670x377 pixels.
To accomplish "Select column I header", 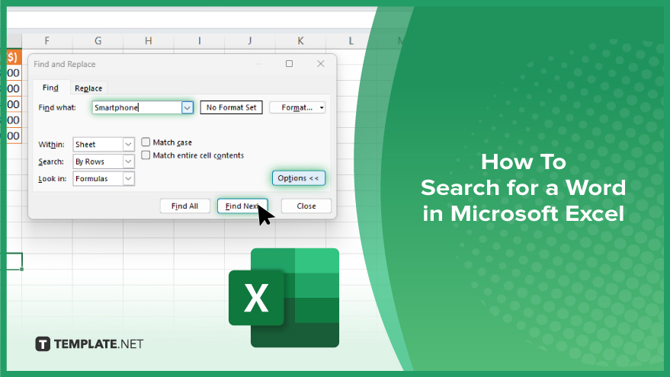I will (x=199, y=40).
